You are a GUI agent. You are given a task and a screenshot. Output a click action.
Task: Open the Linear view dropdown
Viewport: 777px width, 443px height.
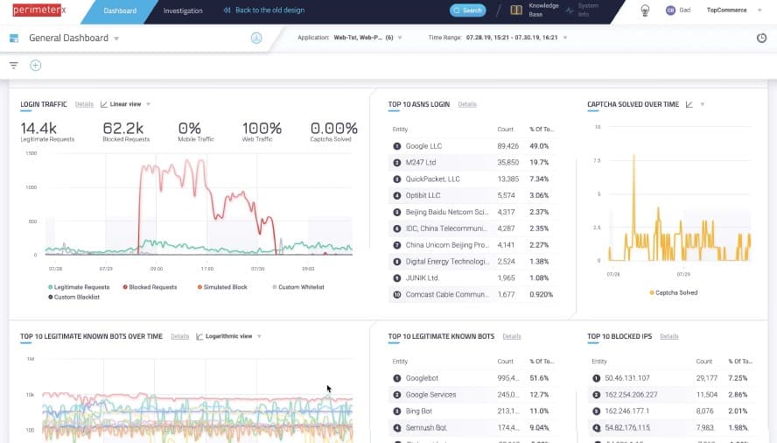click(125, 104)
